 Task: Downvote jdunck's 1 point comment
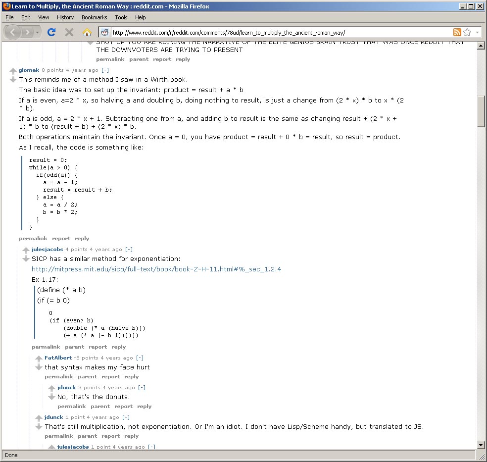[x=39, y=426]
